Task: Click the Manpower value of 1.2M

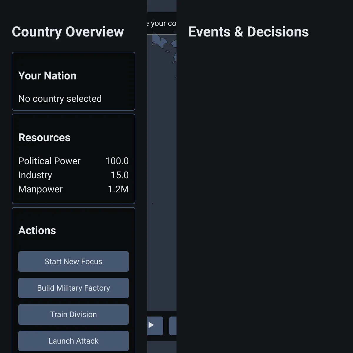Action: (118, 189)
